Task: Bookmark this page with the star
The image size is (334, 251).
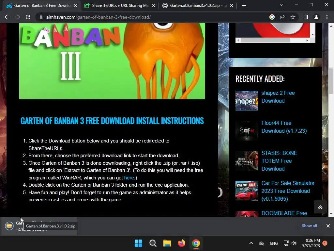Action: coord(293,17)
